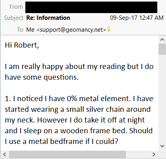Click the From header label
Screen dimensions: 166x159
(x=16, y=7)
